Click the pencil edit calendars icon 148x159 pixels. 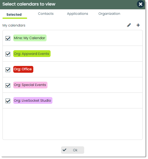click(129, 25)
